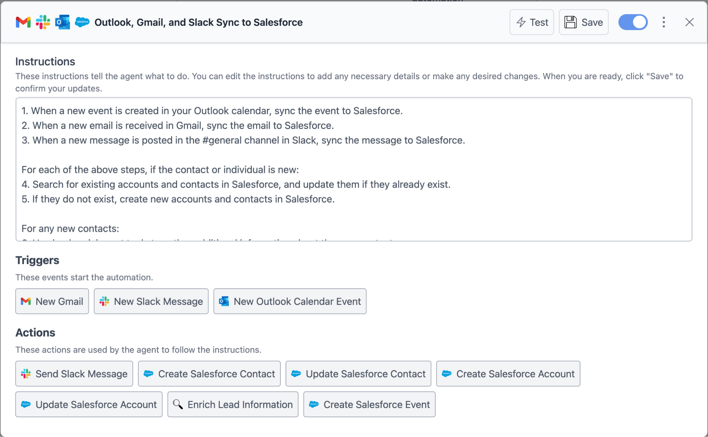Click the Slack logo in the header
This screenshot has height=437, width=708.
click(43, 22)
